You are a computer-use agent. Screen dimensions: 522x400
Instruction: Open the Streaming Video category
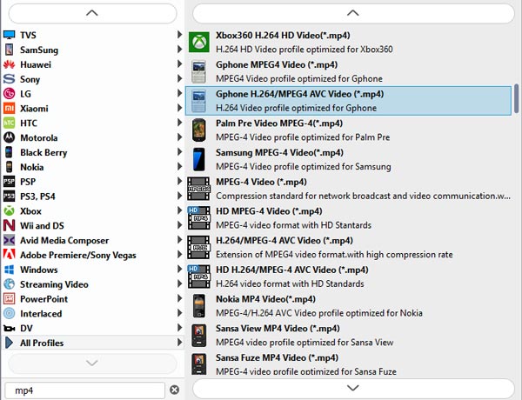click(93, 283)
